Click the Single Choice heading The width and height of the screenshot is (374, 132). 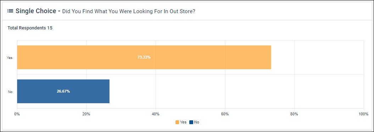pyautogui.click(x=38, y=11)
